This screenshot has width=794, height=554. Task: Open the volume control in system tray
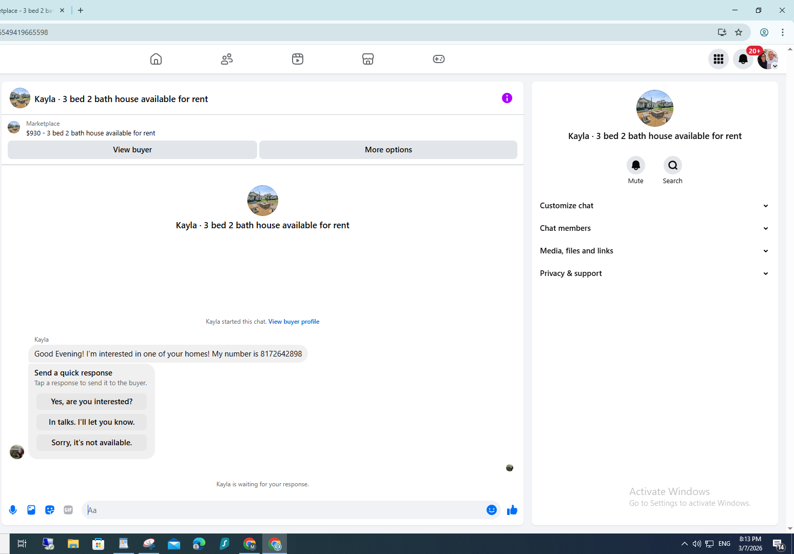click(x=697, y=544)
